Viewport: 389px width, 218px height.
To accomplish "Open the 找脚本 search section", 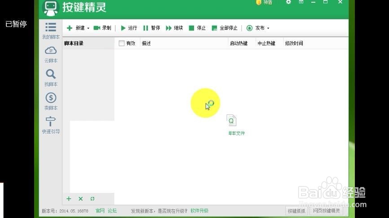I will coord(51,78).
